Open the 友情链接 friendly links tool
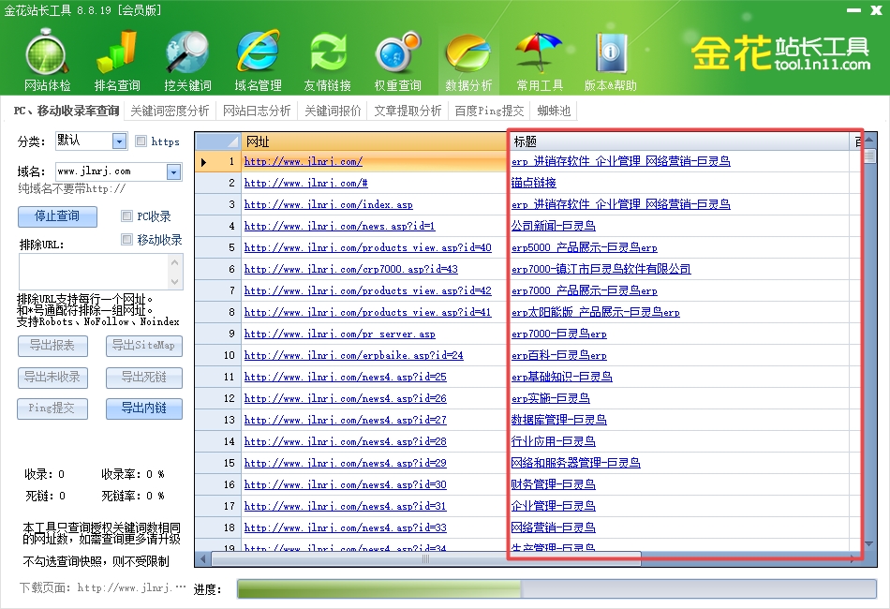This screenshot has width=890, height=609. point(328,59)
